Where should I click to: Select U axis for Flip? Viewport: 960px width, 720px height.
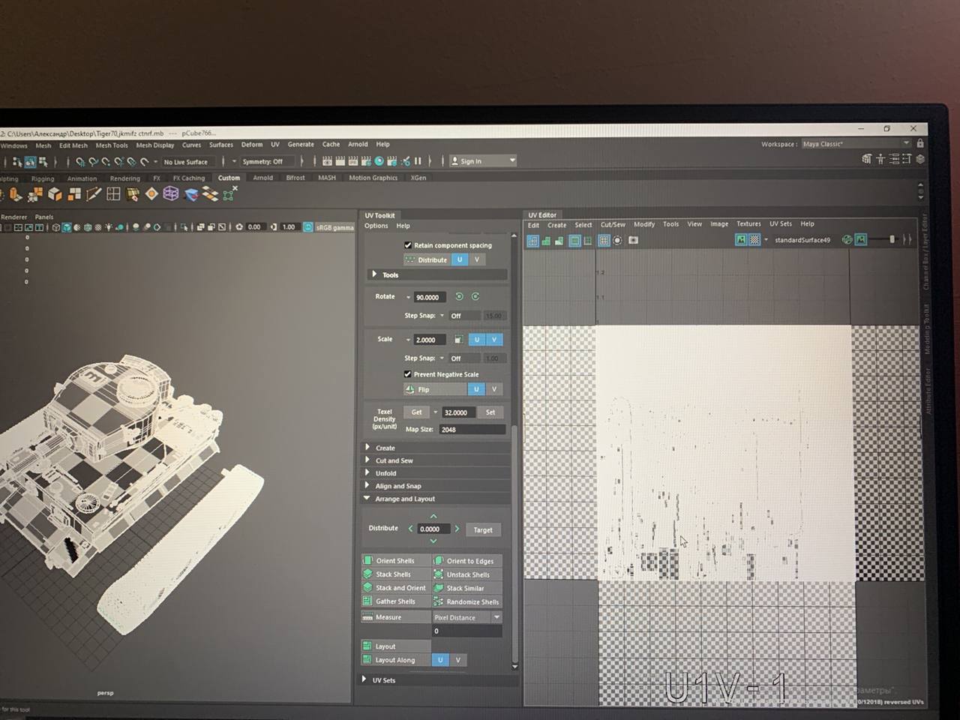click(x=476, y=389)
